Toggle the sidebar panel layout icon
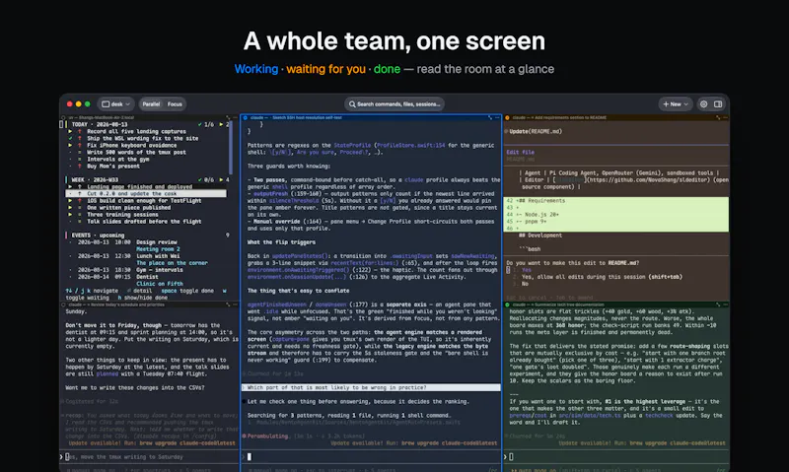The height and width of the screenshot is (472, 789). coord(718,104)
